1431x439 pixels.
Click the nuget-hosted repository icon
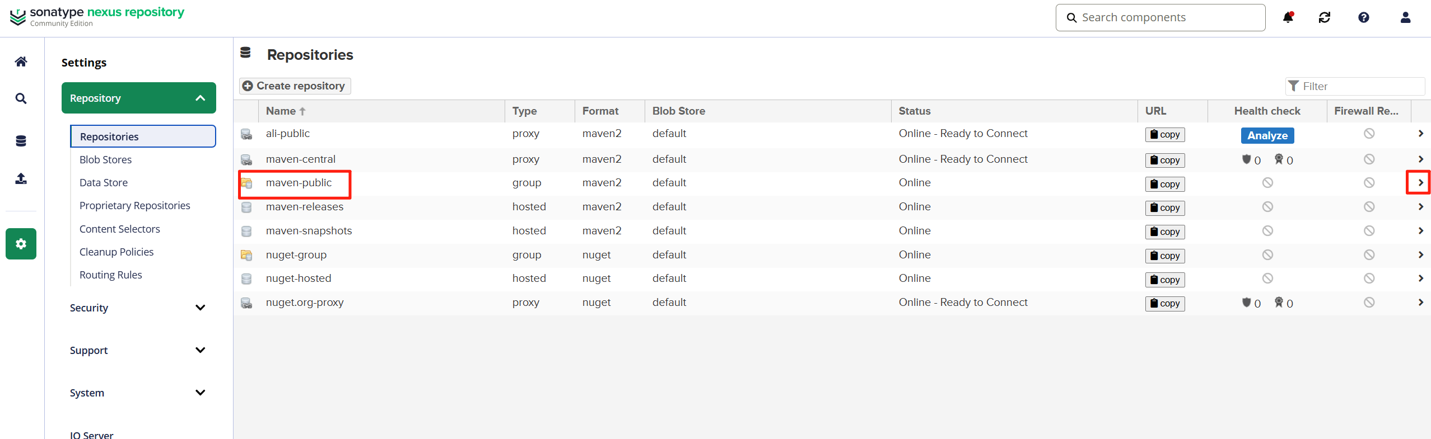pyautogui.click(x=246, y=278)
